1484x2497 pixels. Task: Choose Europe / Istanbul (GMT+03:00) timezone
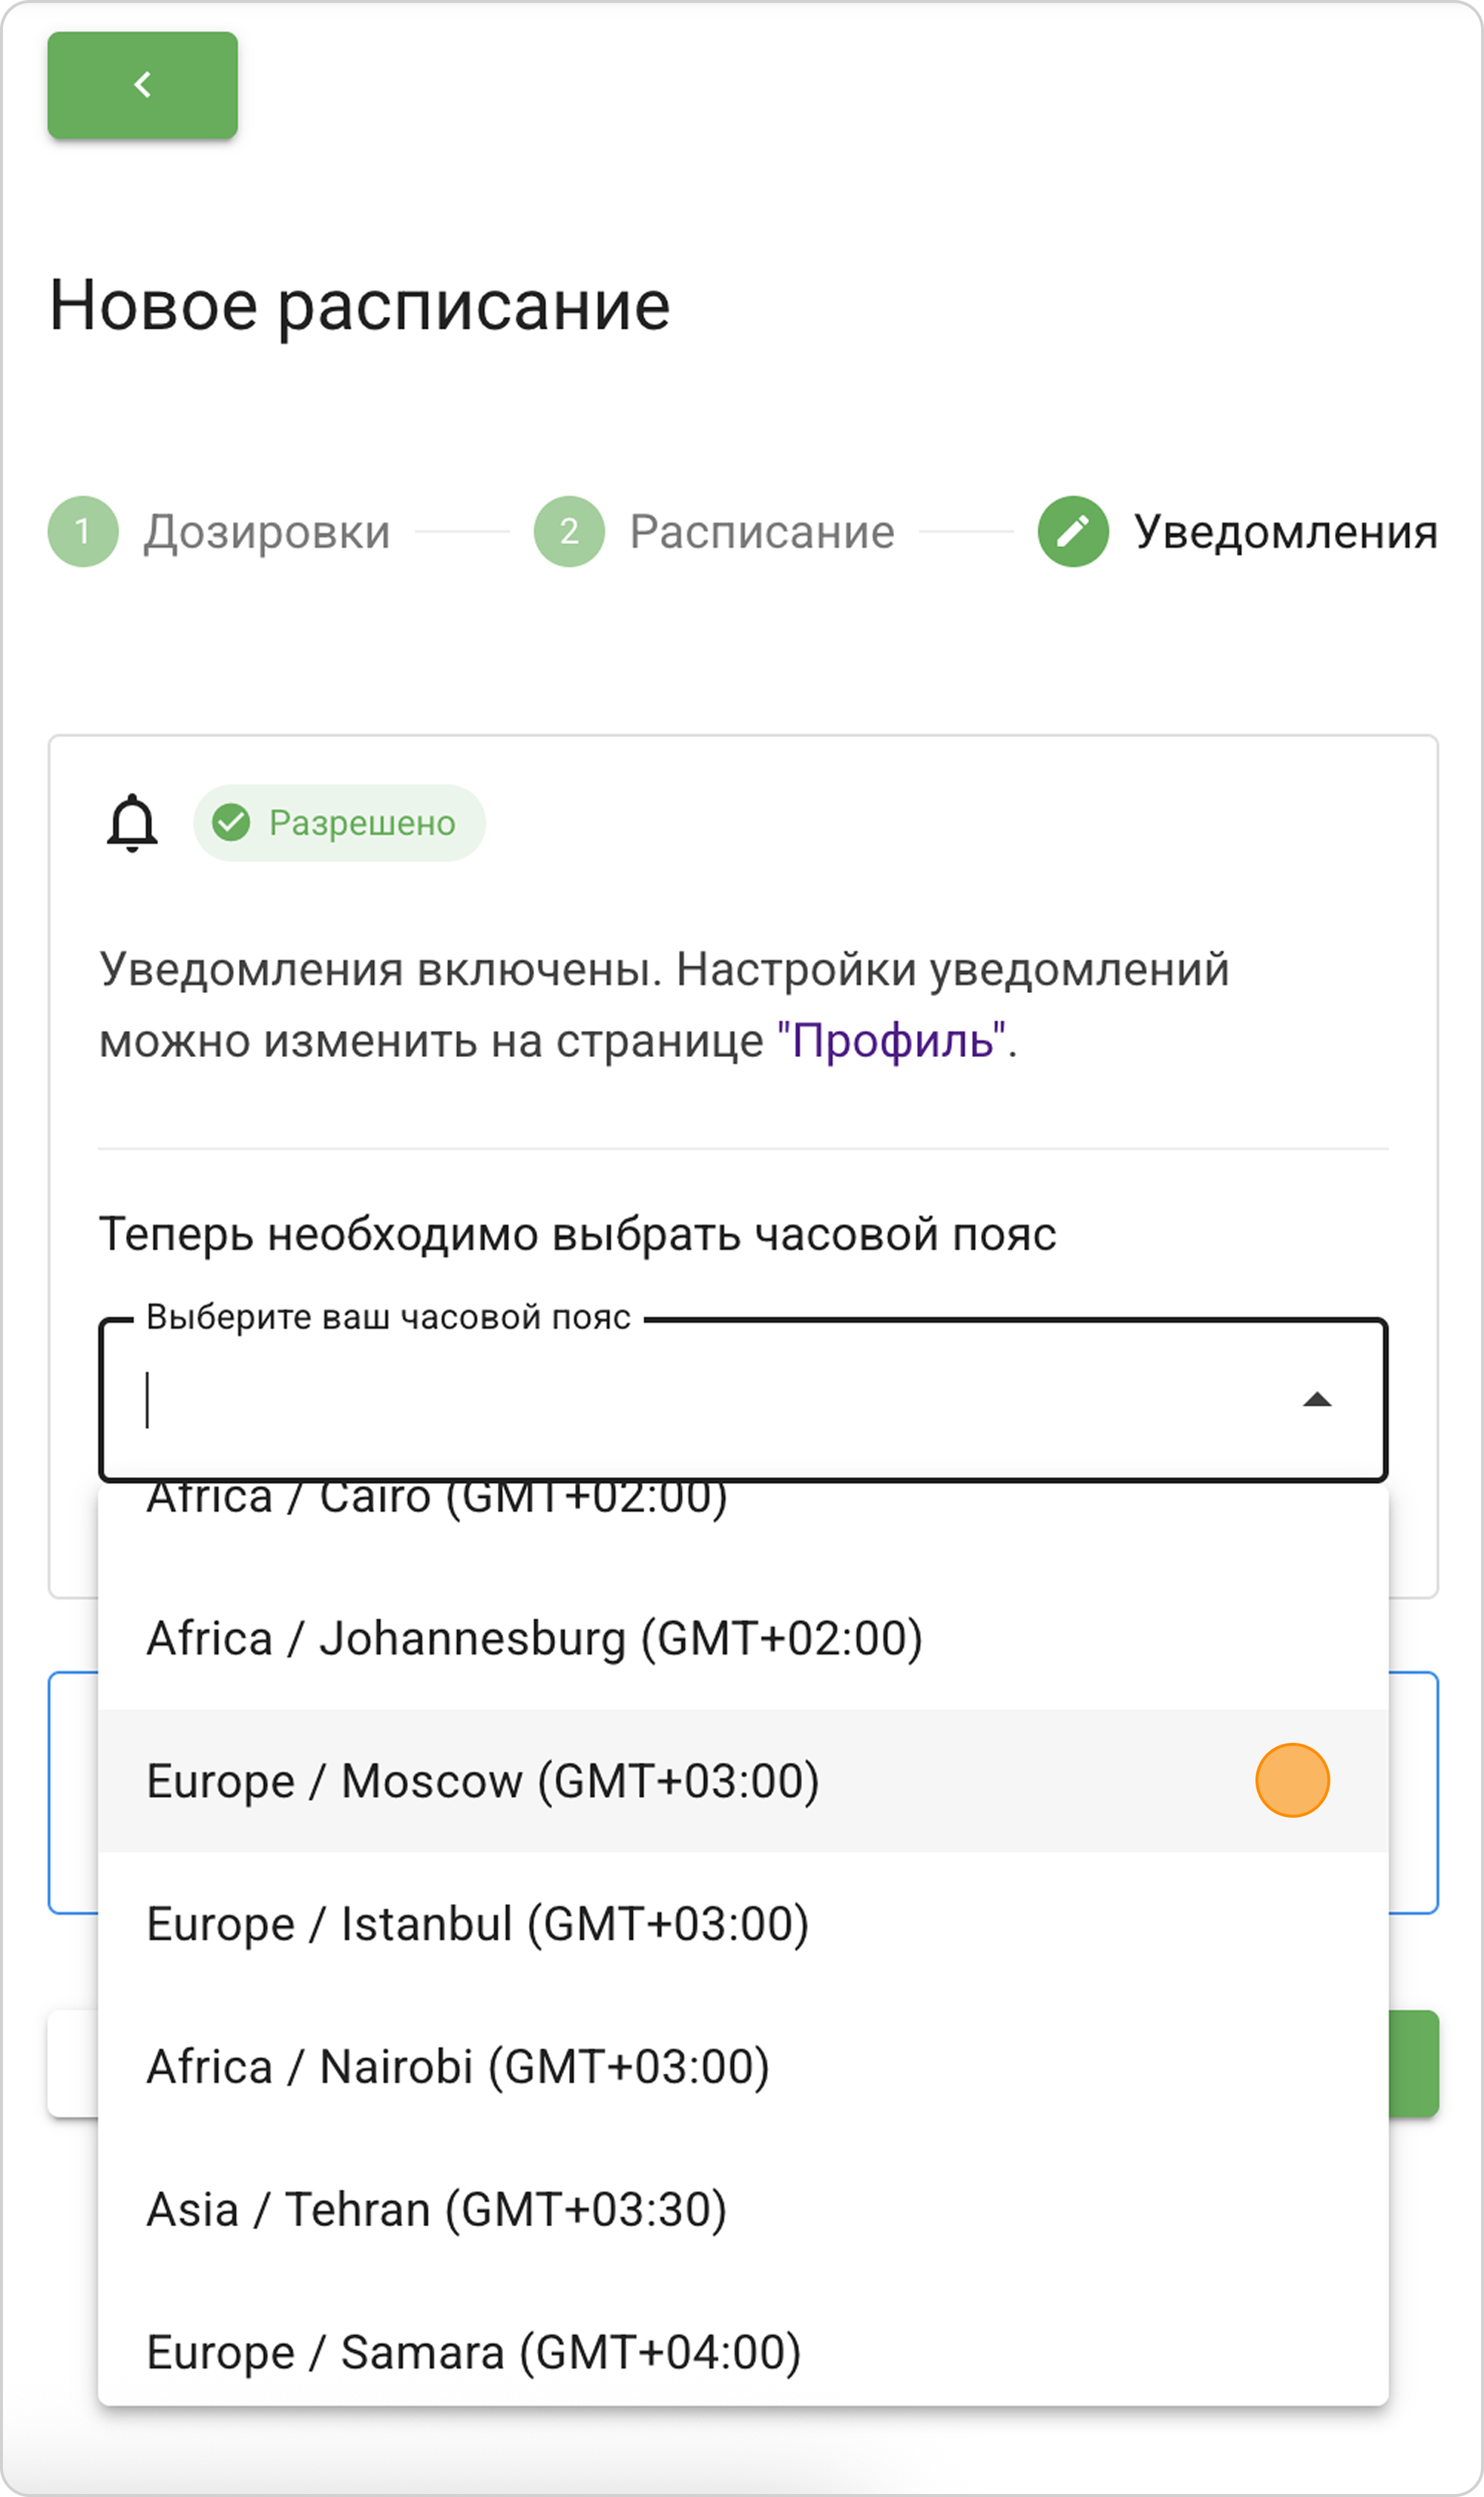click(477, 1924)
